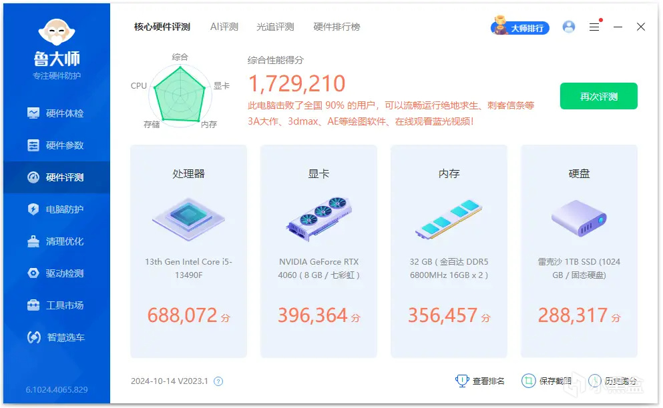Open 电脑防护 sidebar item
This screenshot has height=408, width=663.
[x=56, y=209]
